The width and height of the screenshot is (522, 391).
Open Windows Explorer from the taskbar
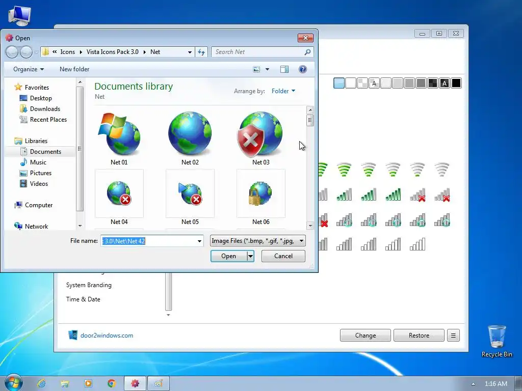pos(65,384)
